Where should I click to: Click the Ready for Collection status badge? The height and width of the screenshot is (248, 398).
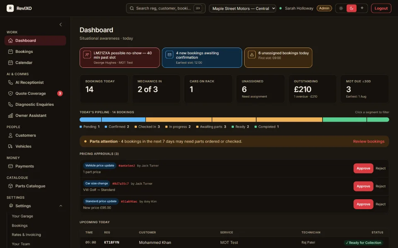pyautogui.click(x=364, y=243)
